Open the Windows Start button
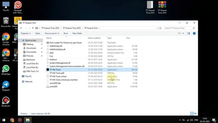Screen dimensions: 218x123 [4, 120]
